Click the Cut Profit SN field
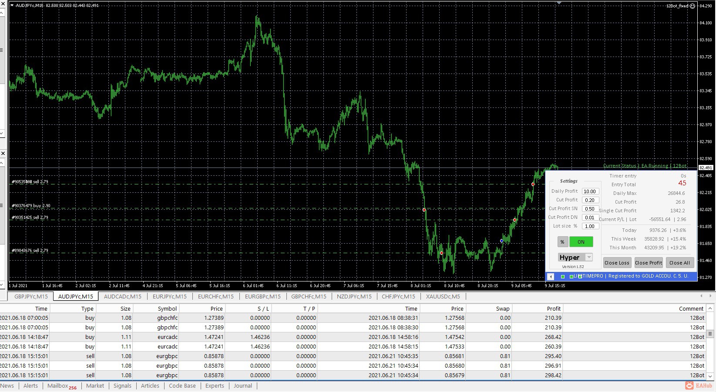 590,209
